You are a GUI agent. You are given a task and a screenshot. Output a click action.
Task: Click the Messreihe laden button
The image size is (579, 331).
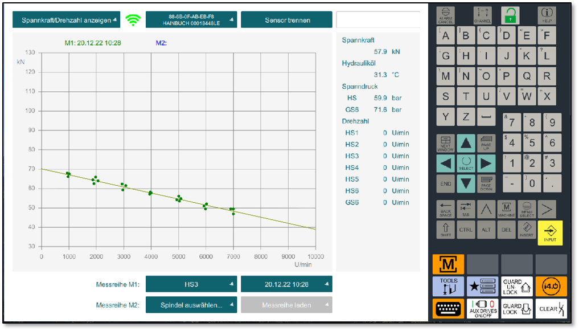286,305
